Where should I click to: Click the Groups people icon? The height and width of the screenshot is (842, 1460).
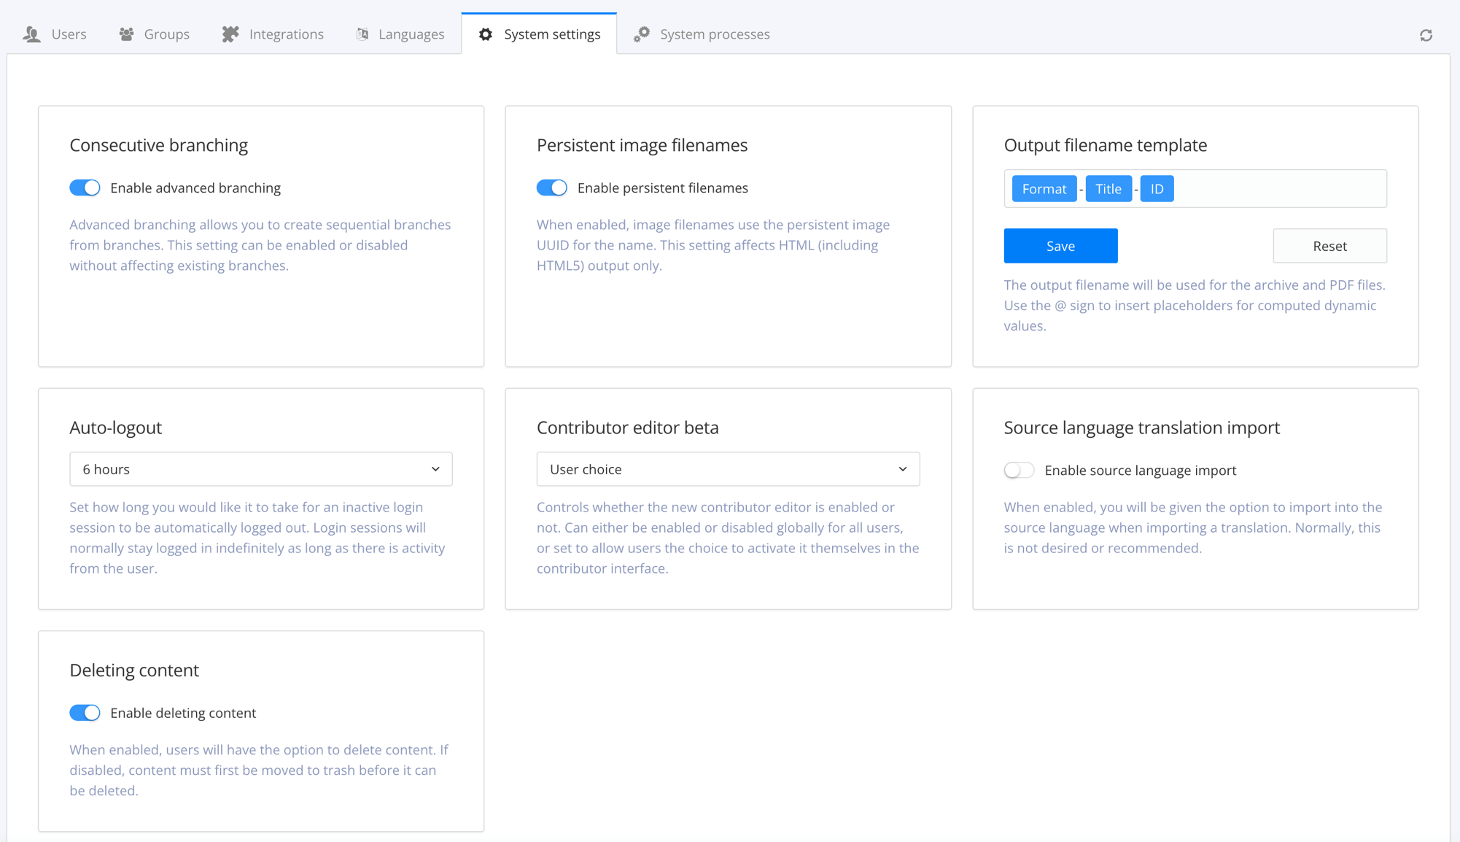click(126, 34)
